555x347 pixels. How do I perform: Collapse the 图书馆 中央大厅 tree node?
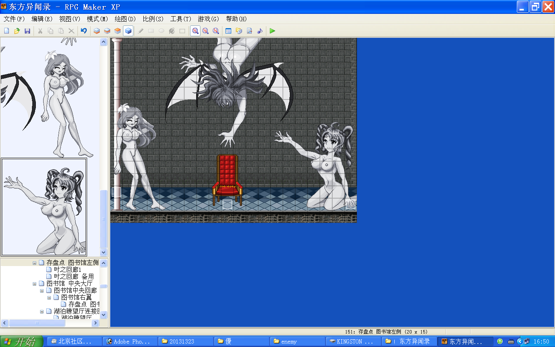coord(34,284)
